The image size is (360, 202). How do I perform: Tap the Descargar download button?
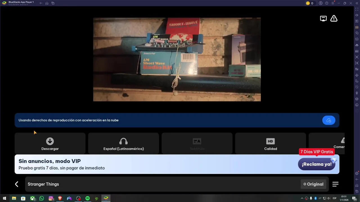50,143
